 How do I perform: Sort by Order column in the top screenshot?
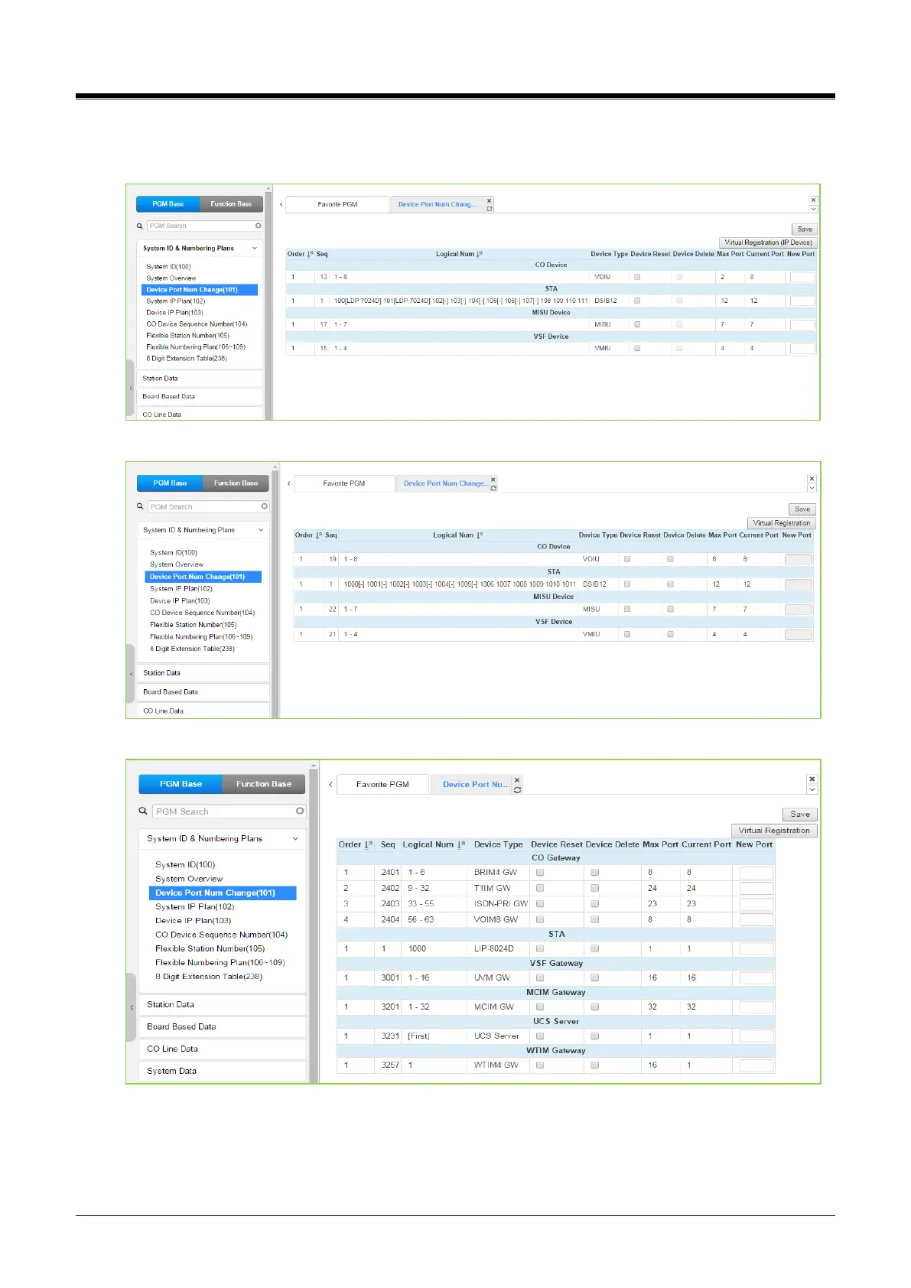(310, 254)
